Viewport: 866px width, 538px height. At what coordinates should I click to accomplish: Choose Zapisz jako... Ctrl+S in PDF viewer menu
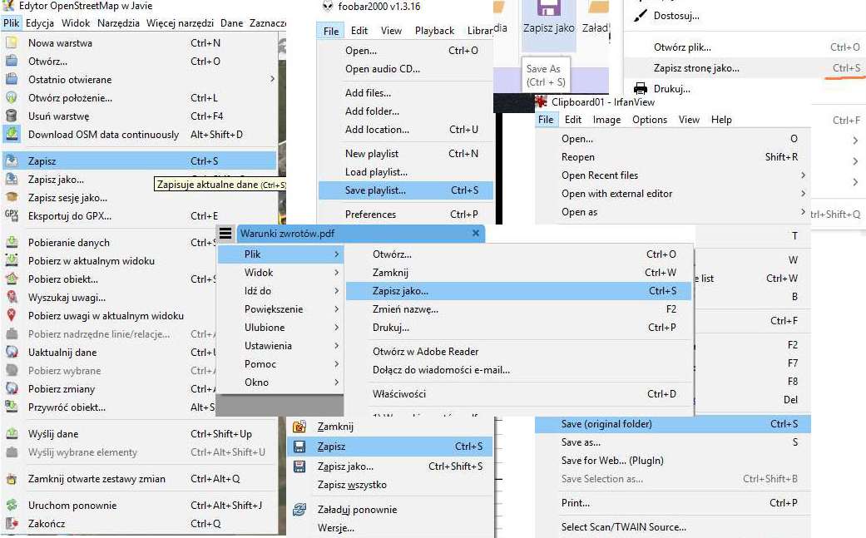coord(518,291)
